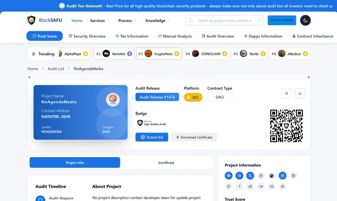The width and height of the screenshot is (337, 201).
Task: Open trending #4 CONCILIUM
Action: (206, 54)
